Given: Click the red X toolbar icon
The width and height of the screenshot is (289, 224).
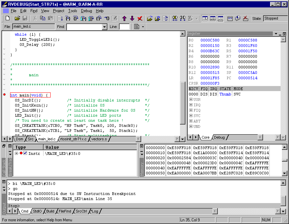Looking at the screenshot, I should coord(140,19).
